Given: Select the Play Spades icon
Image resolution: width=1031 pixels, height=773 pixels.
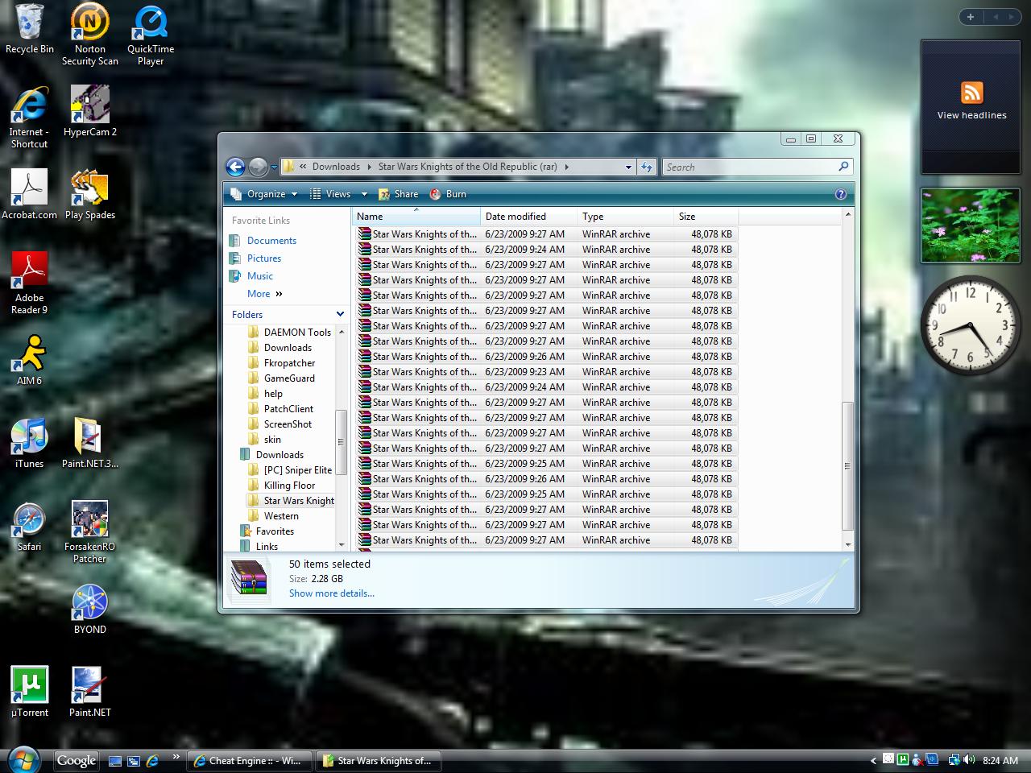Looking at the screenshot, I should (x=90, y=194).
